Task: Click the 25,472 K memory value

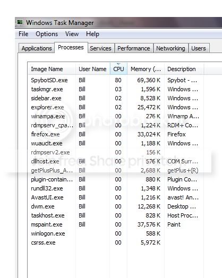Action: 149,107
